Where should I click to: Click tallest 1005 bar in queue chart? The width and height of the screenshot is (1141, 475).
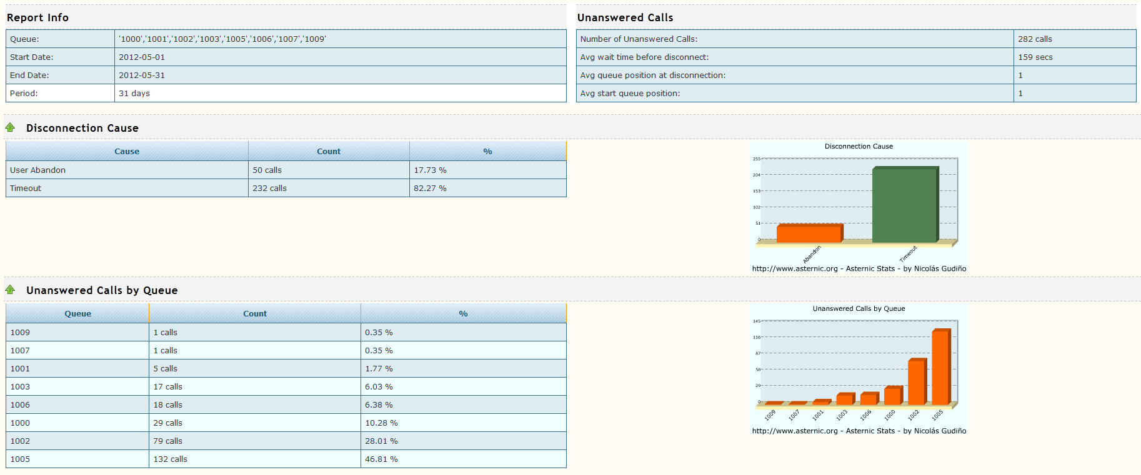[x=940, y=367]
